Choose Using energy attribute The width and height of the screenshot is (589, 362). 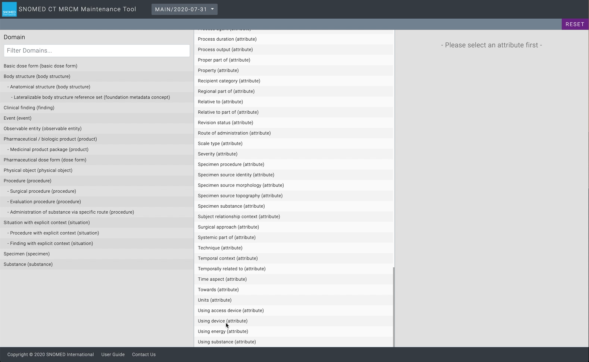(293, 331)
